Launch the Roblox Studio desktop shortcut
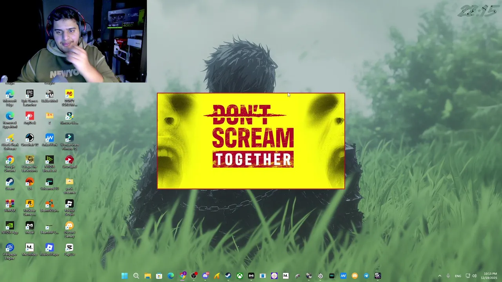This screenshot has width=502, height=282. pos(69,208)
